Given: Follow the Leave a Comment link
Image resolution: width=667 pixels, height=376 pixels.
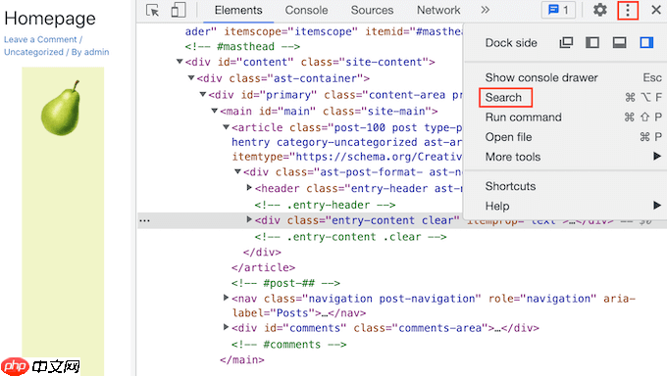Looking at the screenshot, I should click(x=40, y=39).
